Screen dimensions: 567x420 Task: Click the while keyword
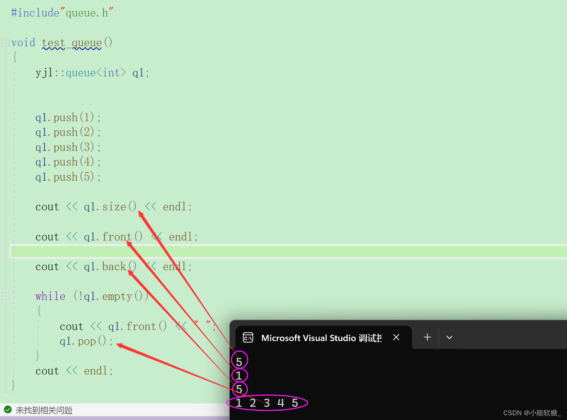tap(50, 296)
